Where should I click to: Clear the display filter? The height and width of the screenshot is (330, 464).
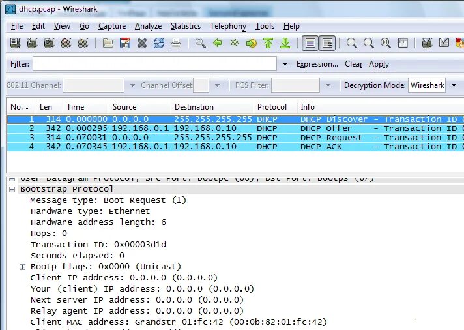tap(354, 64)
